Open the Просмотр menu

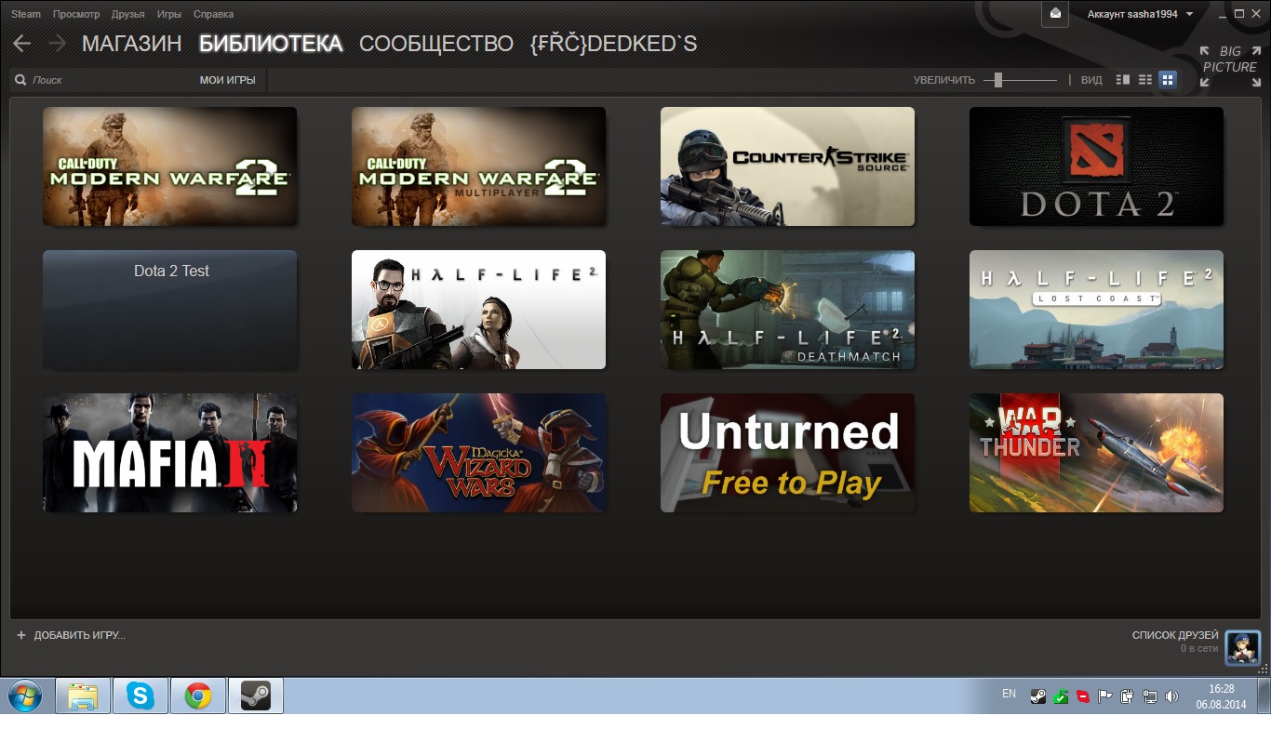click(76, 14)
